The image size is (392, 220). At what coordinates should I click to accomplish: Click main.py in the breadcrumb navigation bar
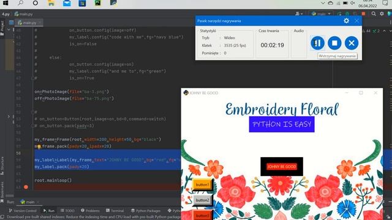click(23, 14)
